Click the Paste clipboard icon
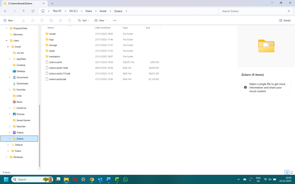Viewport: 295px width, 184px height. point(42,20)
